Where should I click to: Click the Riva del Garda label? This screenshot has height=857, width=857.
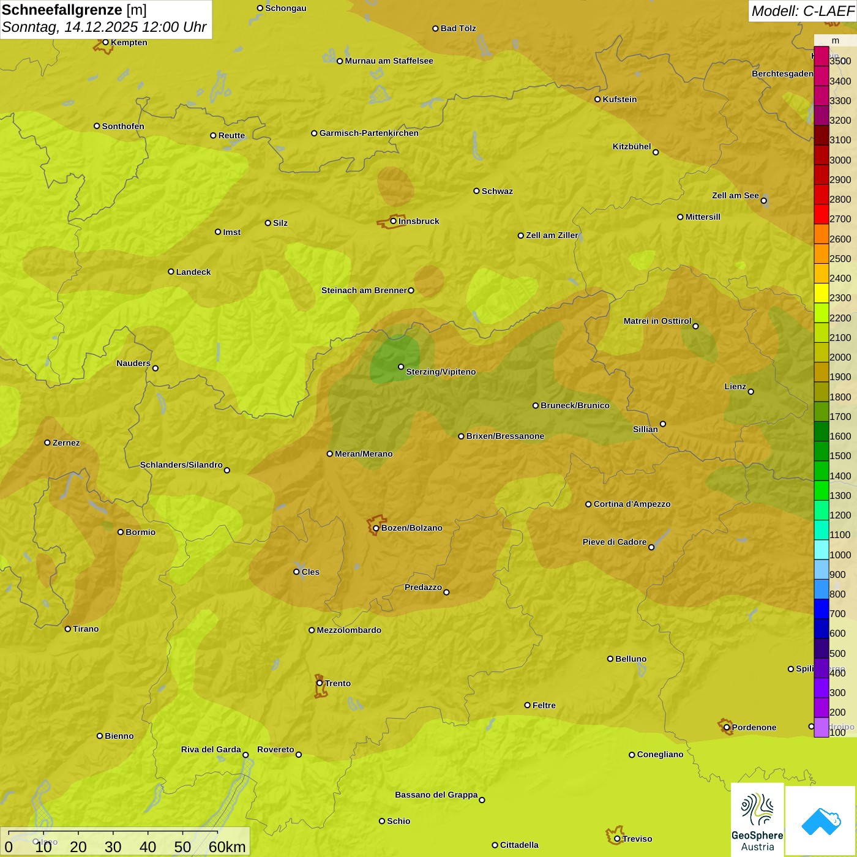[211, 749]
